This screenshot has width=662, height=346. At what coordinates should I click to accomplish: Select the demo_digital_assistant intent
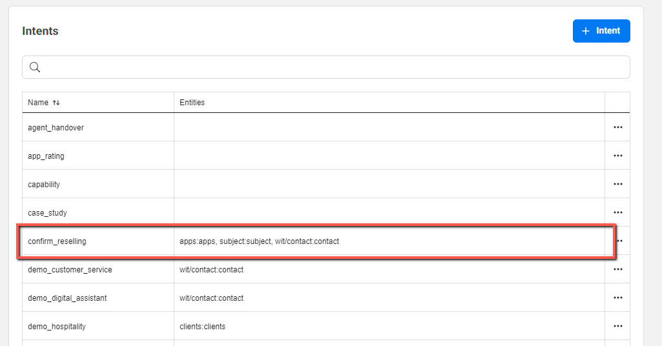click(x=67, y=298)
